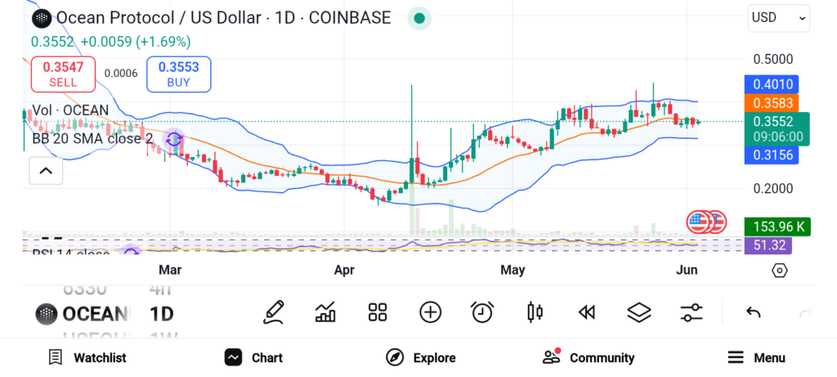Click the +0.0059 (+1.69%) change text
The image size is (837, 377).
(x=136, y=42)
